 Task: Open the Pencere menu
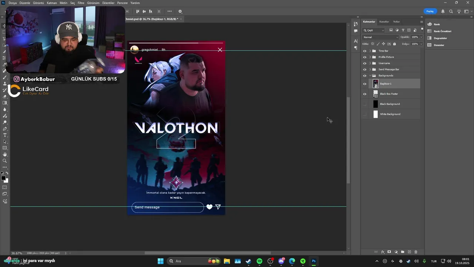click(122, 3)
